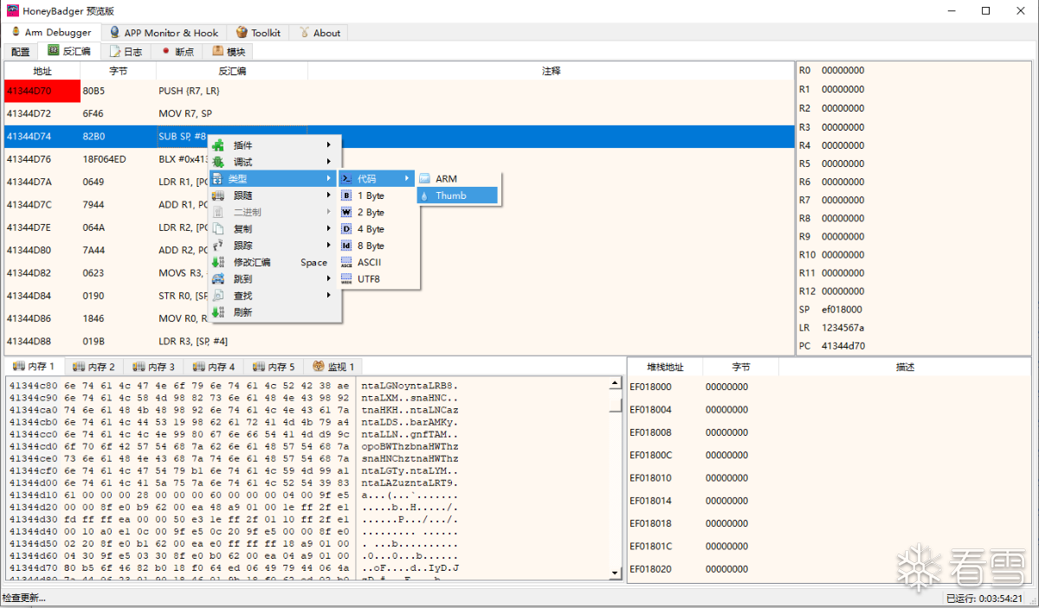The width and height of the screenshot is (1039, 608).
Task: Open the 跳到 jump-to submenu
Action: (x=274, y=278)
